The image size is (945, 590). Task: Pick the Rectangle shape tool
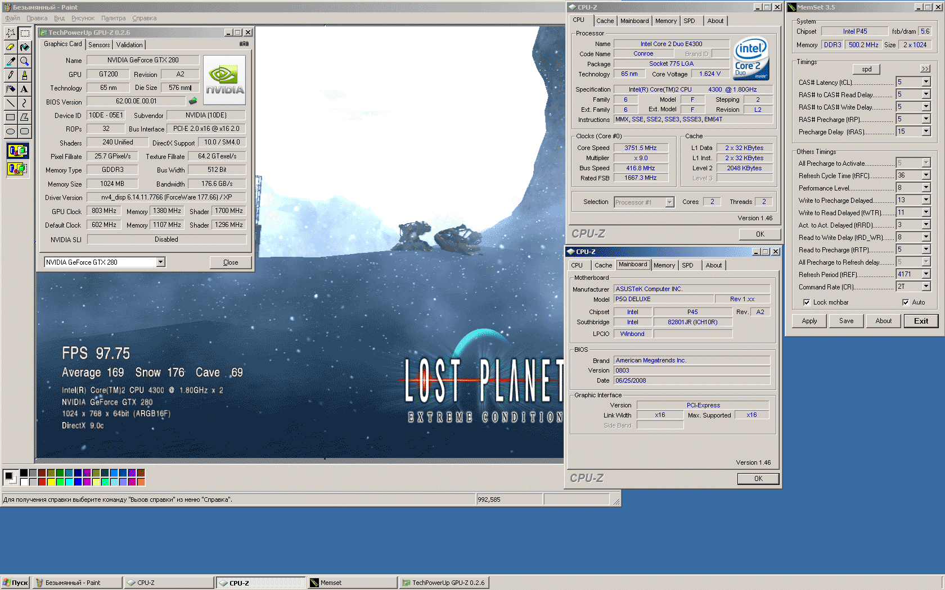pos(11,117)
